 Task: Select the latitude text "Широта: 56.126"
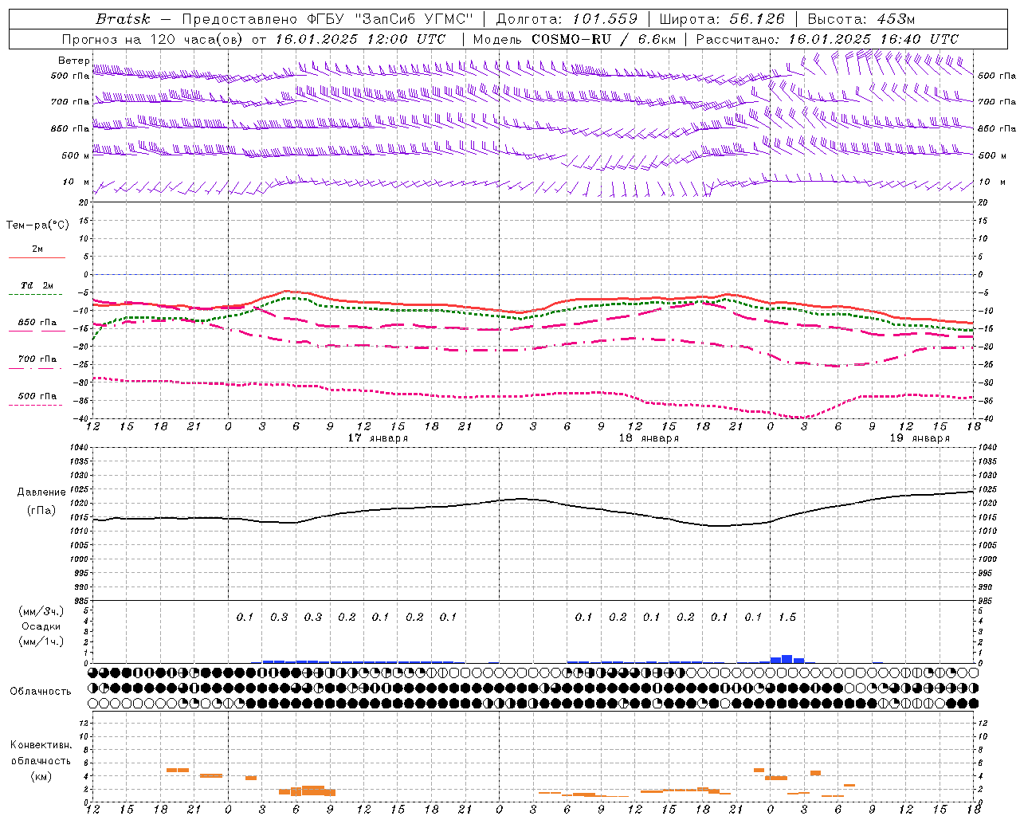pos(722,19)
